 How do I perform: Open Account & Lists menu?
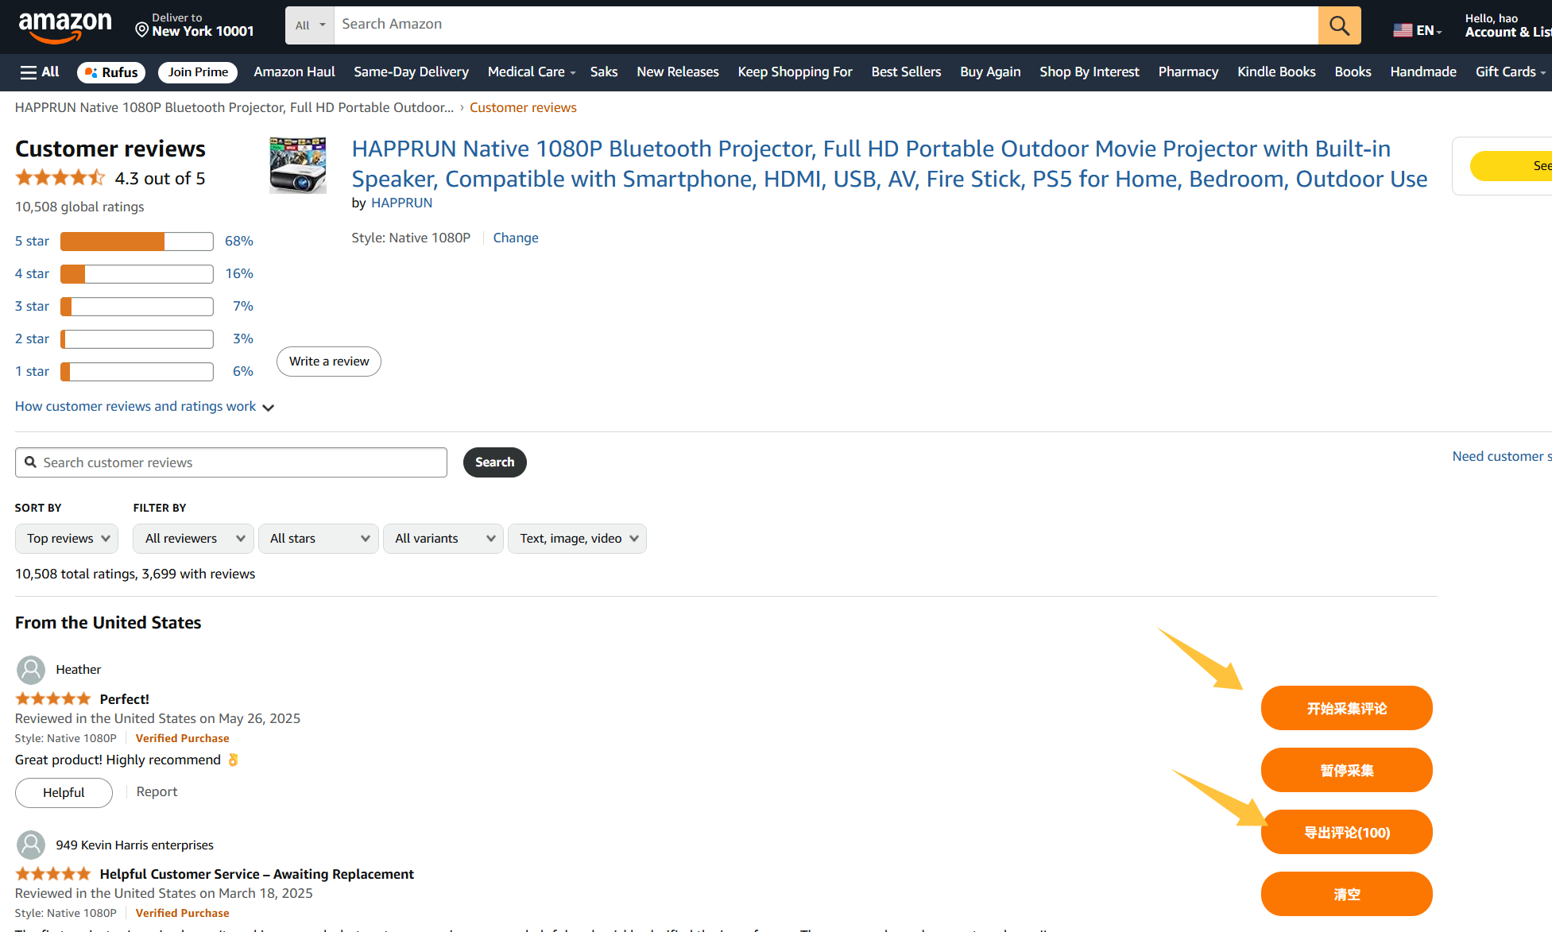coord(1507,25)
